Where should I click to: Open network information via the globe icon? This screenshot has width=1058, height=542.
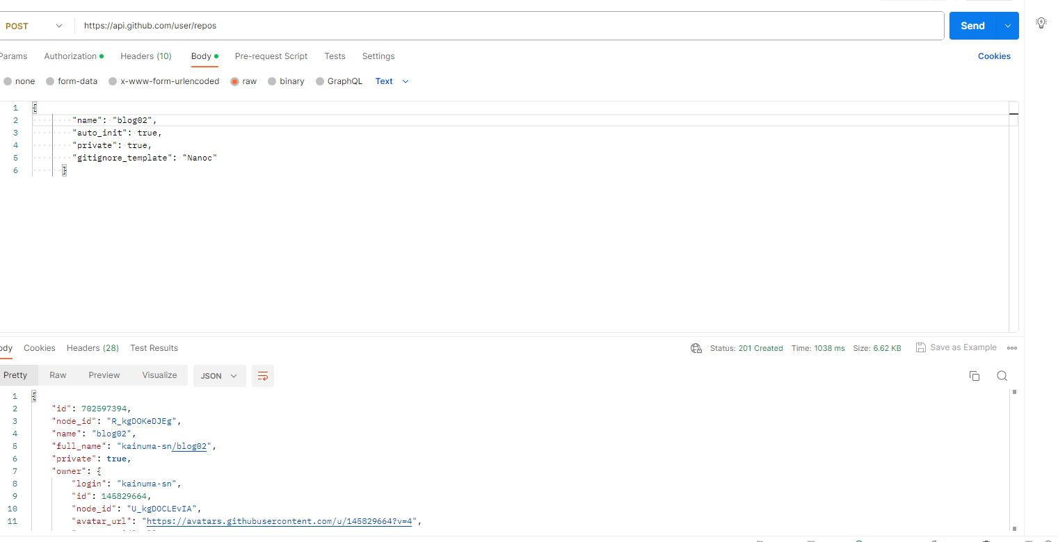tap(696, 348)
